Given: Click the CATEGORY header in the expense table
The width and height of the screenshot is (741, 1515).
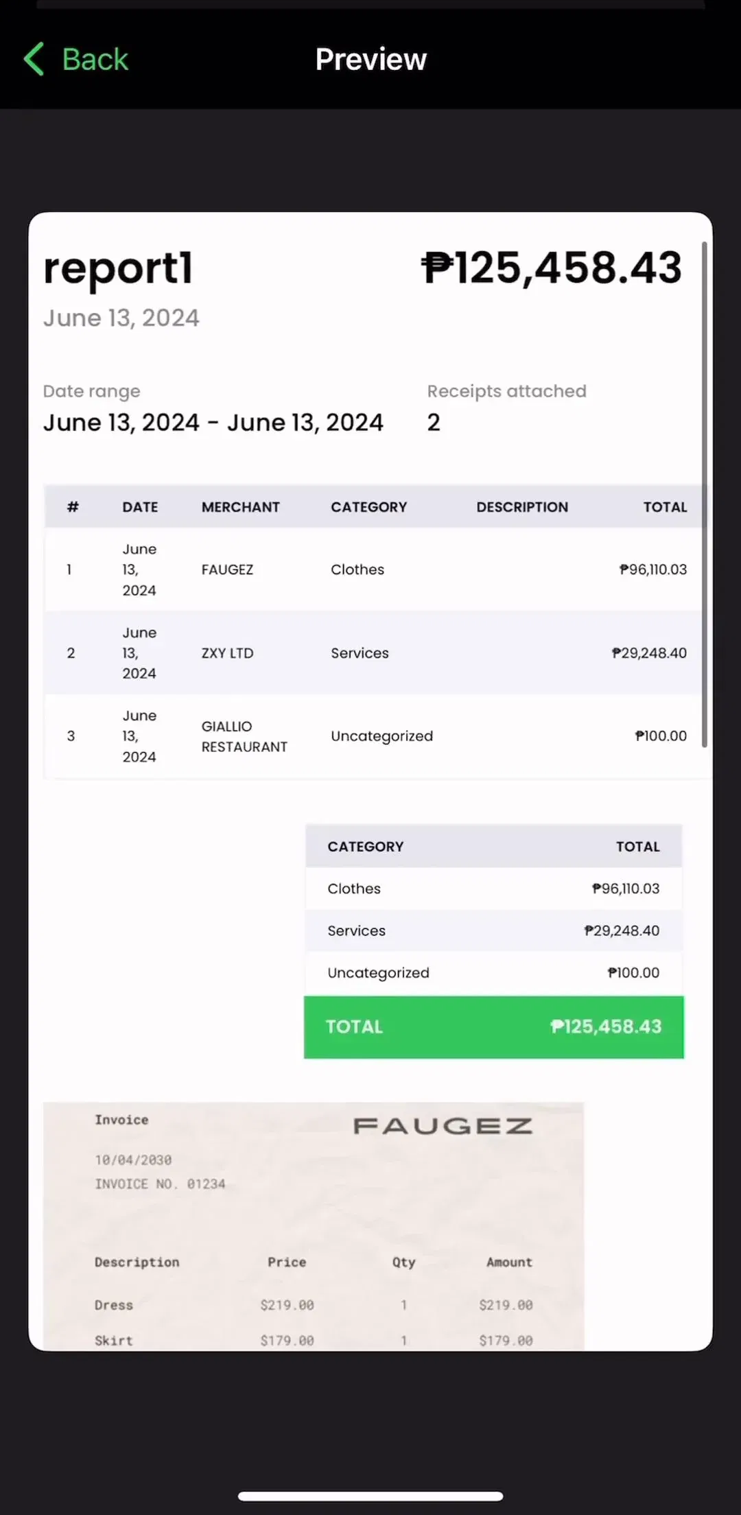Looking at the screenshot, I should (x=368, y=507).
